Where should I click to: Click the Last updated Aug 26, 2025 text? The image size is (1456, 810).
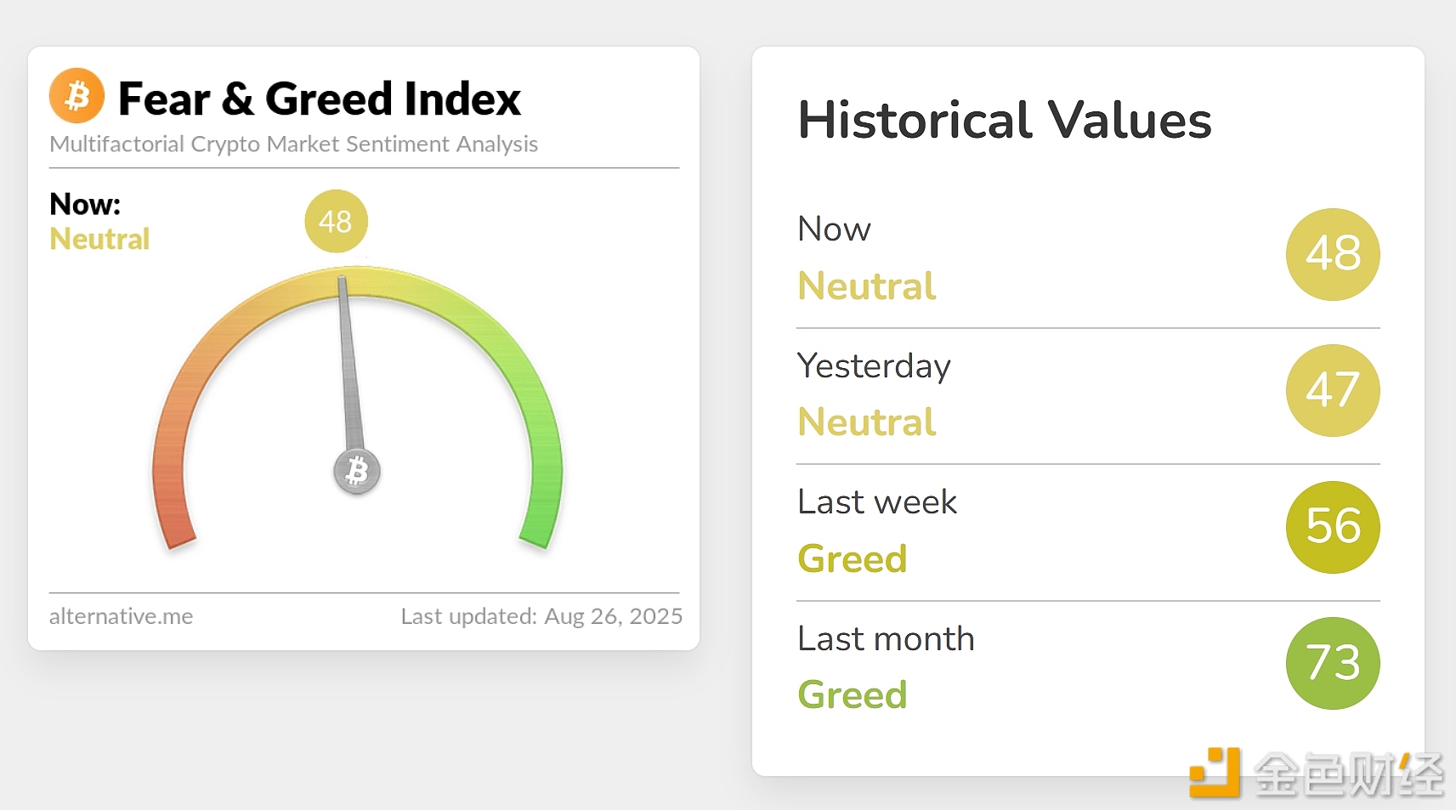541,616
